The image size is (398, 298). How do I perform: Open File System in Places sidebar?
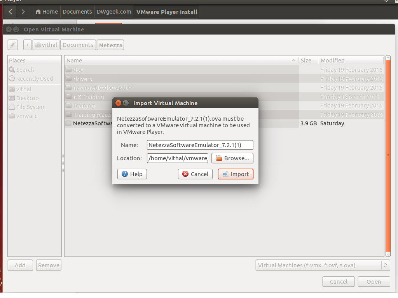35,107
